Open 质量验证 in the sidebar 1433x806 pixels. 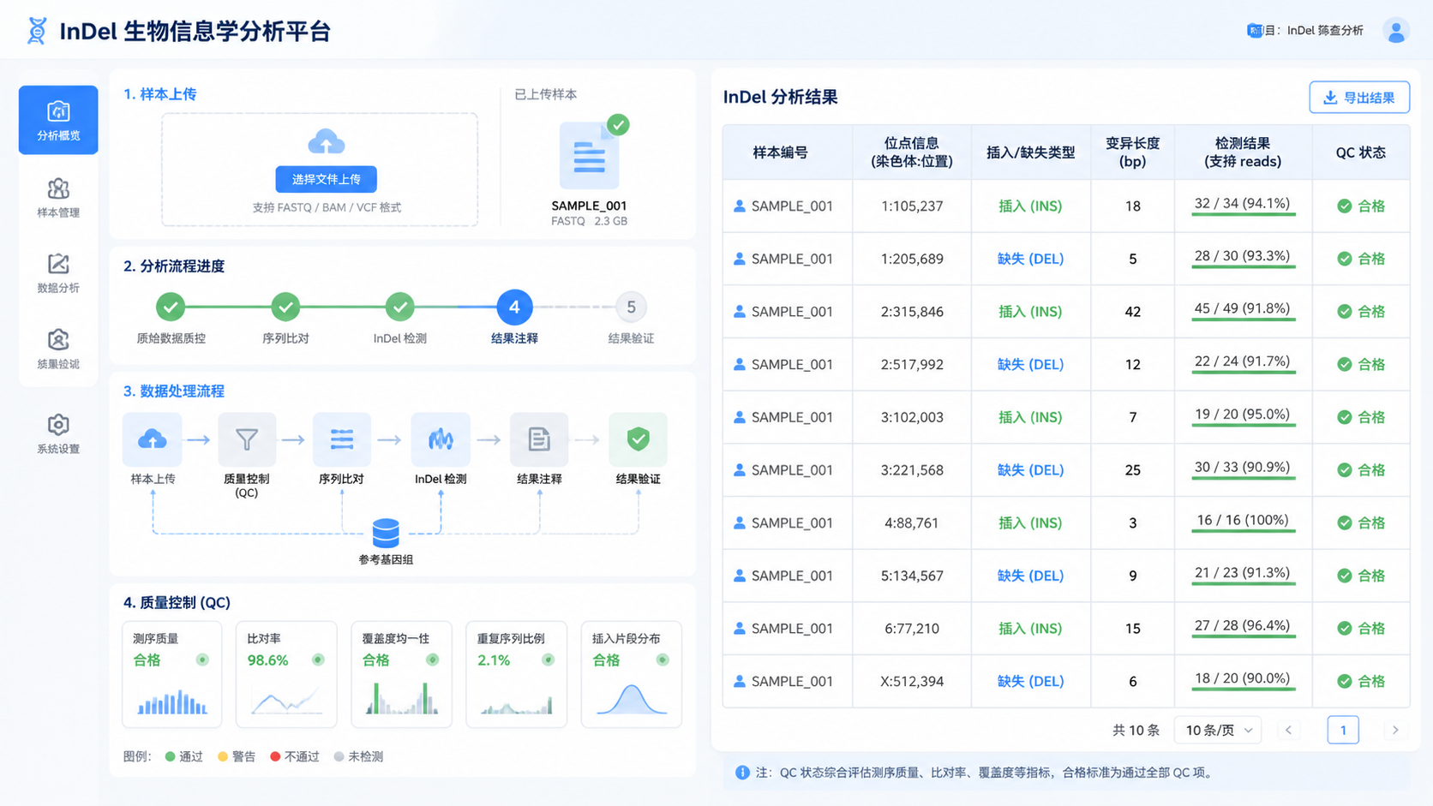(58, 349)
